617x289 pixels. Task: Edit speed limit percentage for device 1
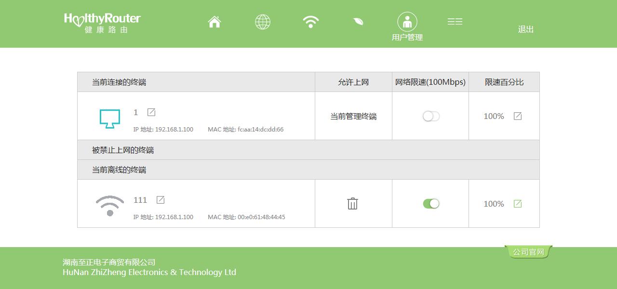[x=518, y=116]
